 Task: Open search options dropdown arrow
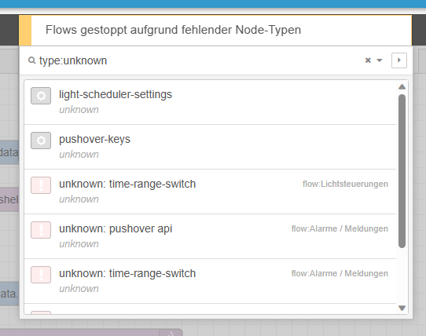[380, 60]
